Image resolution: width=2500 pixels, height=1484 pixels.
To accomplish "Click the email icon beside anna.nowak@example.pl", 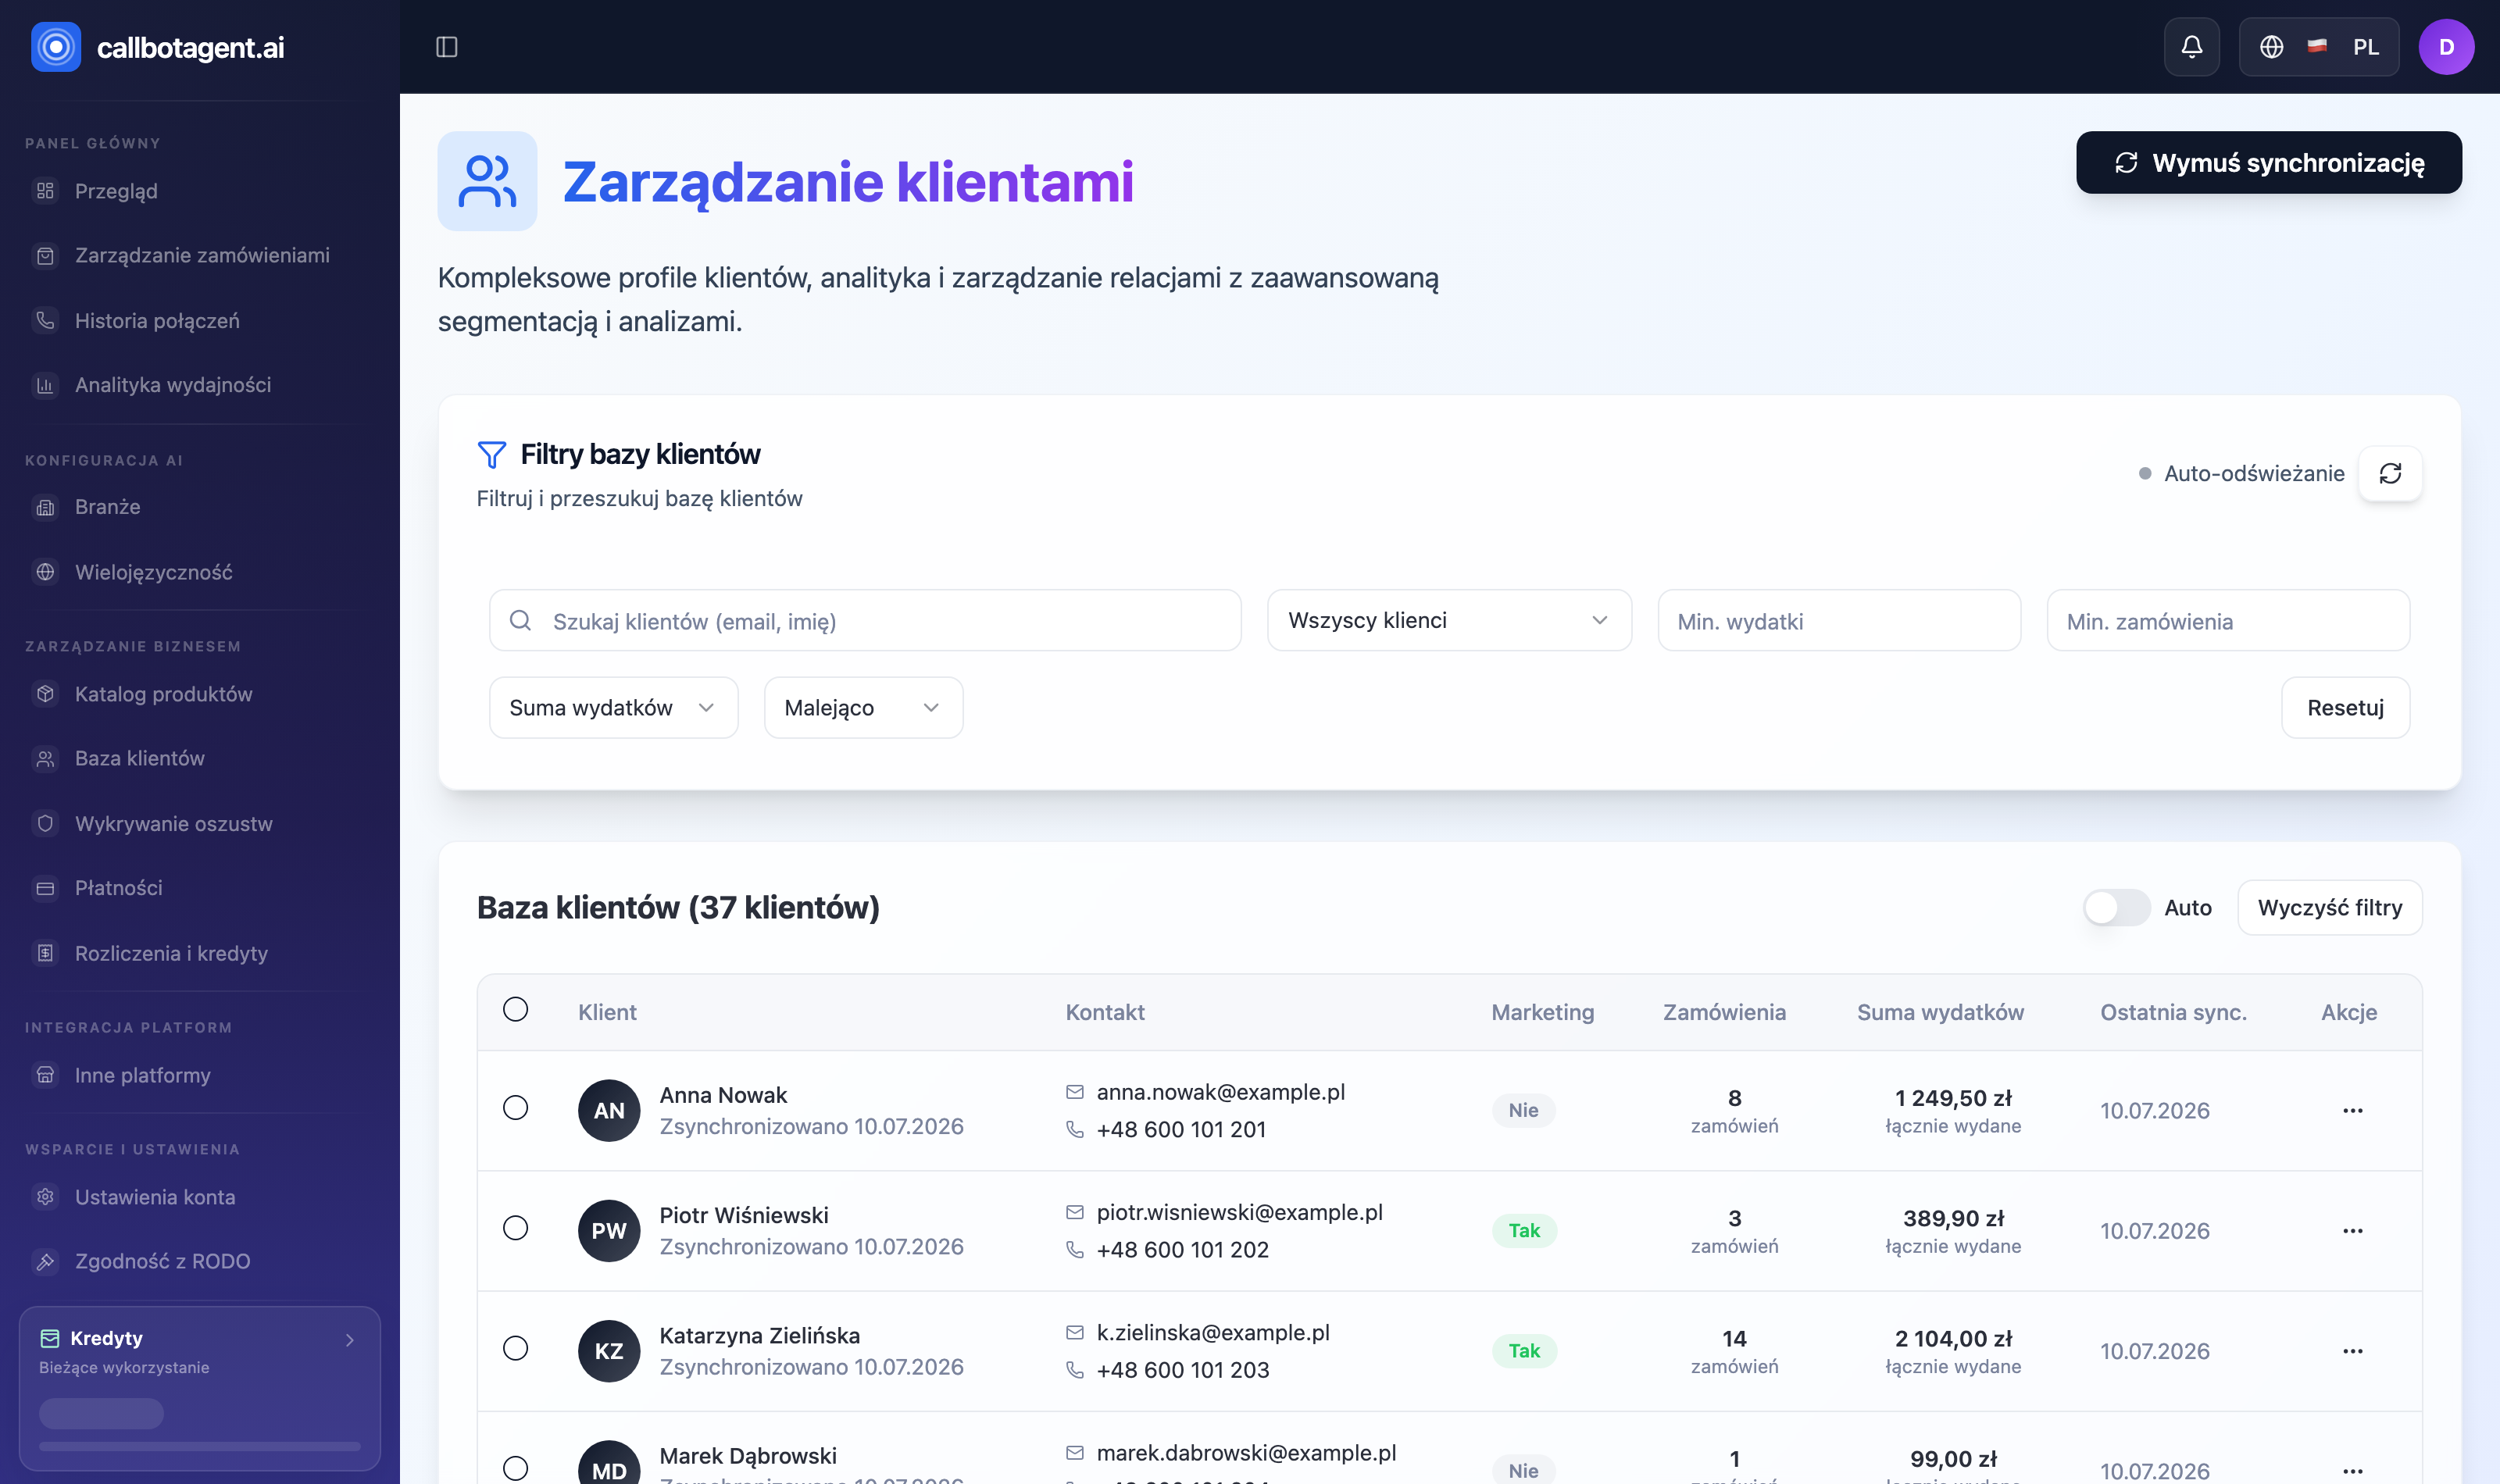I will pos(1074,1092).
